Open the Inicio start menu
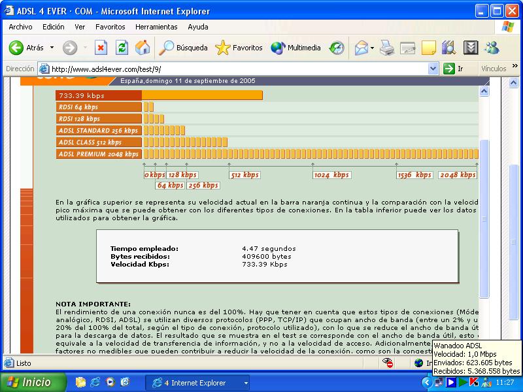 click(x=33, y=382)
